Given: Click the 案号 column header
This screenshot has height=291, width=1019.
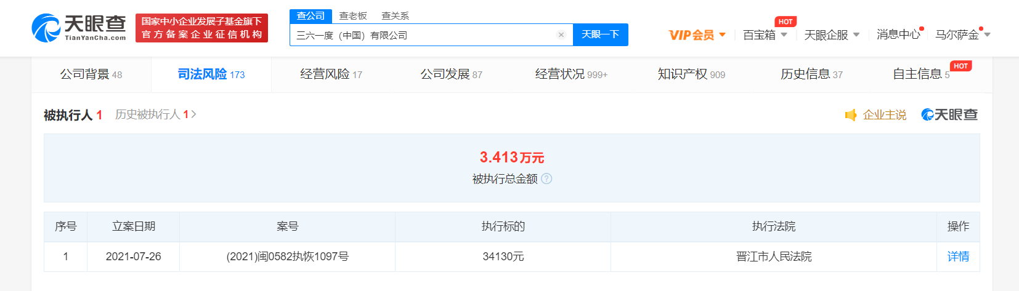Looking at the screenshot, I should 288,226.
